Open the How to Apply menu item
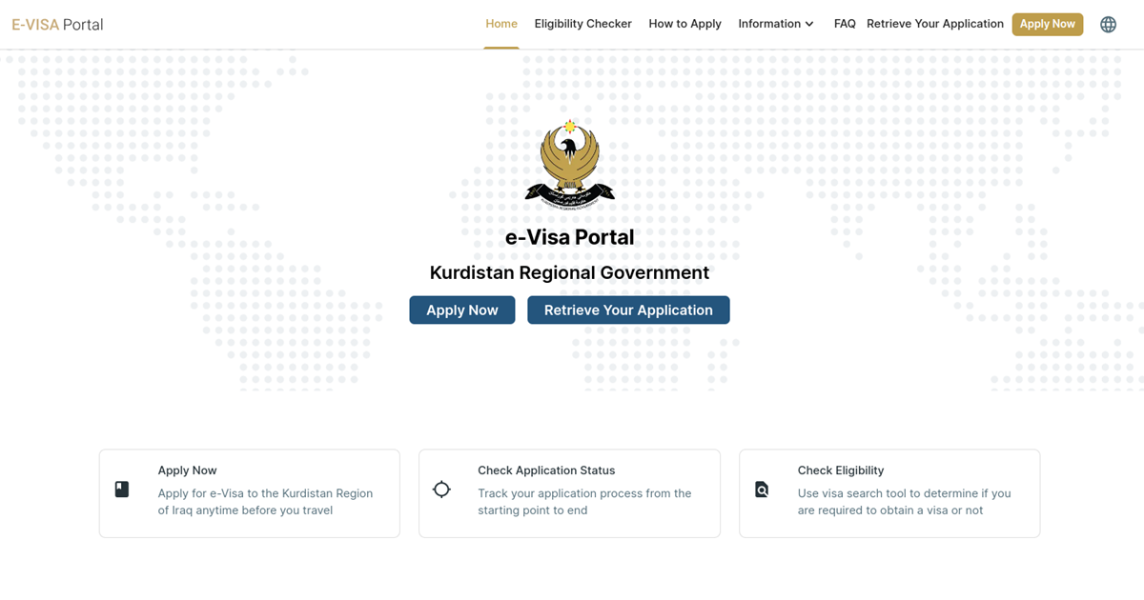 (684, 24)
